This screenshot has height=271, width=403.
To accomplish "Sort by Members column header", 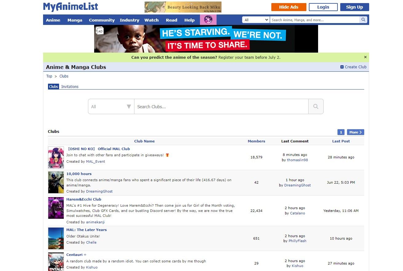I will (256, 141).
